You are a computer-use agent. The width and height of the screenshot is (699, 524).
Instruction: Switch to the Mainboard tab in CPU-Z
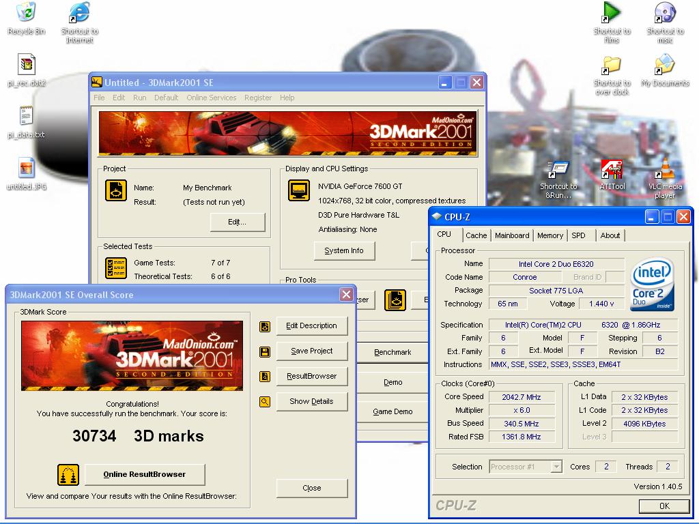(x=512, y=235)
